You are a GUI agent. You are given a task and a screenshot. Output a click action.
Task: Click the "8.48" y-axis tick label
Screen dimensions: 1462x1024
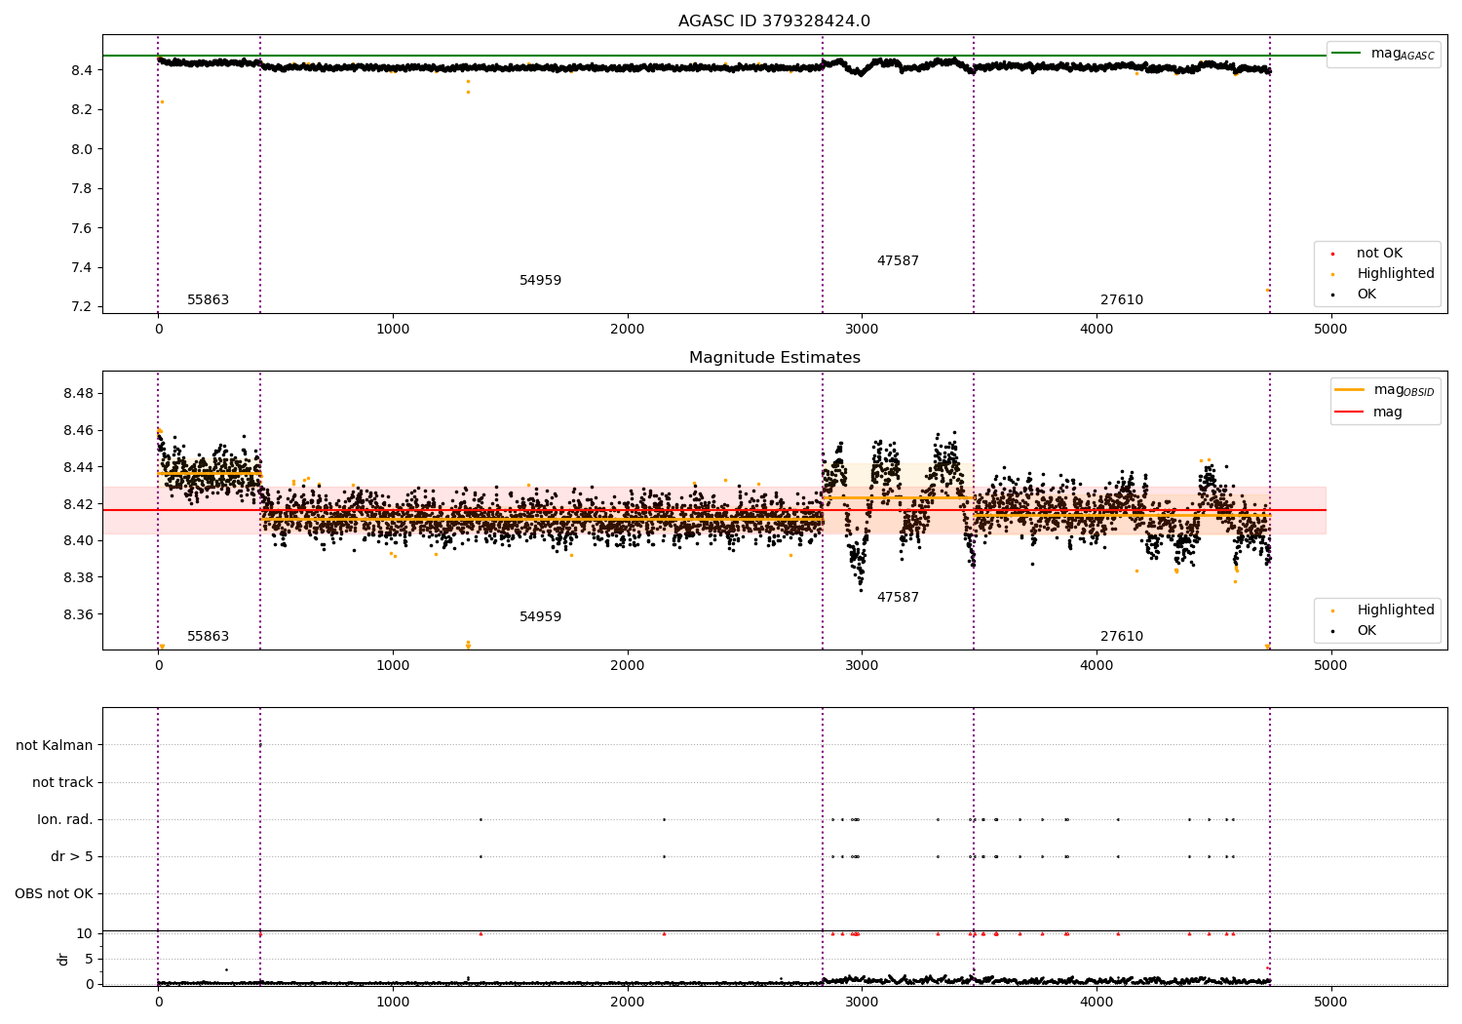78,393
